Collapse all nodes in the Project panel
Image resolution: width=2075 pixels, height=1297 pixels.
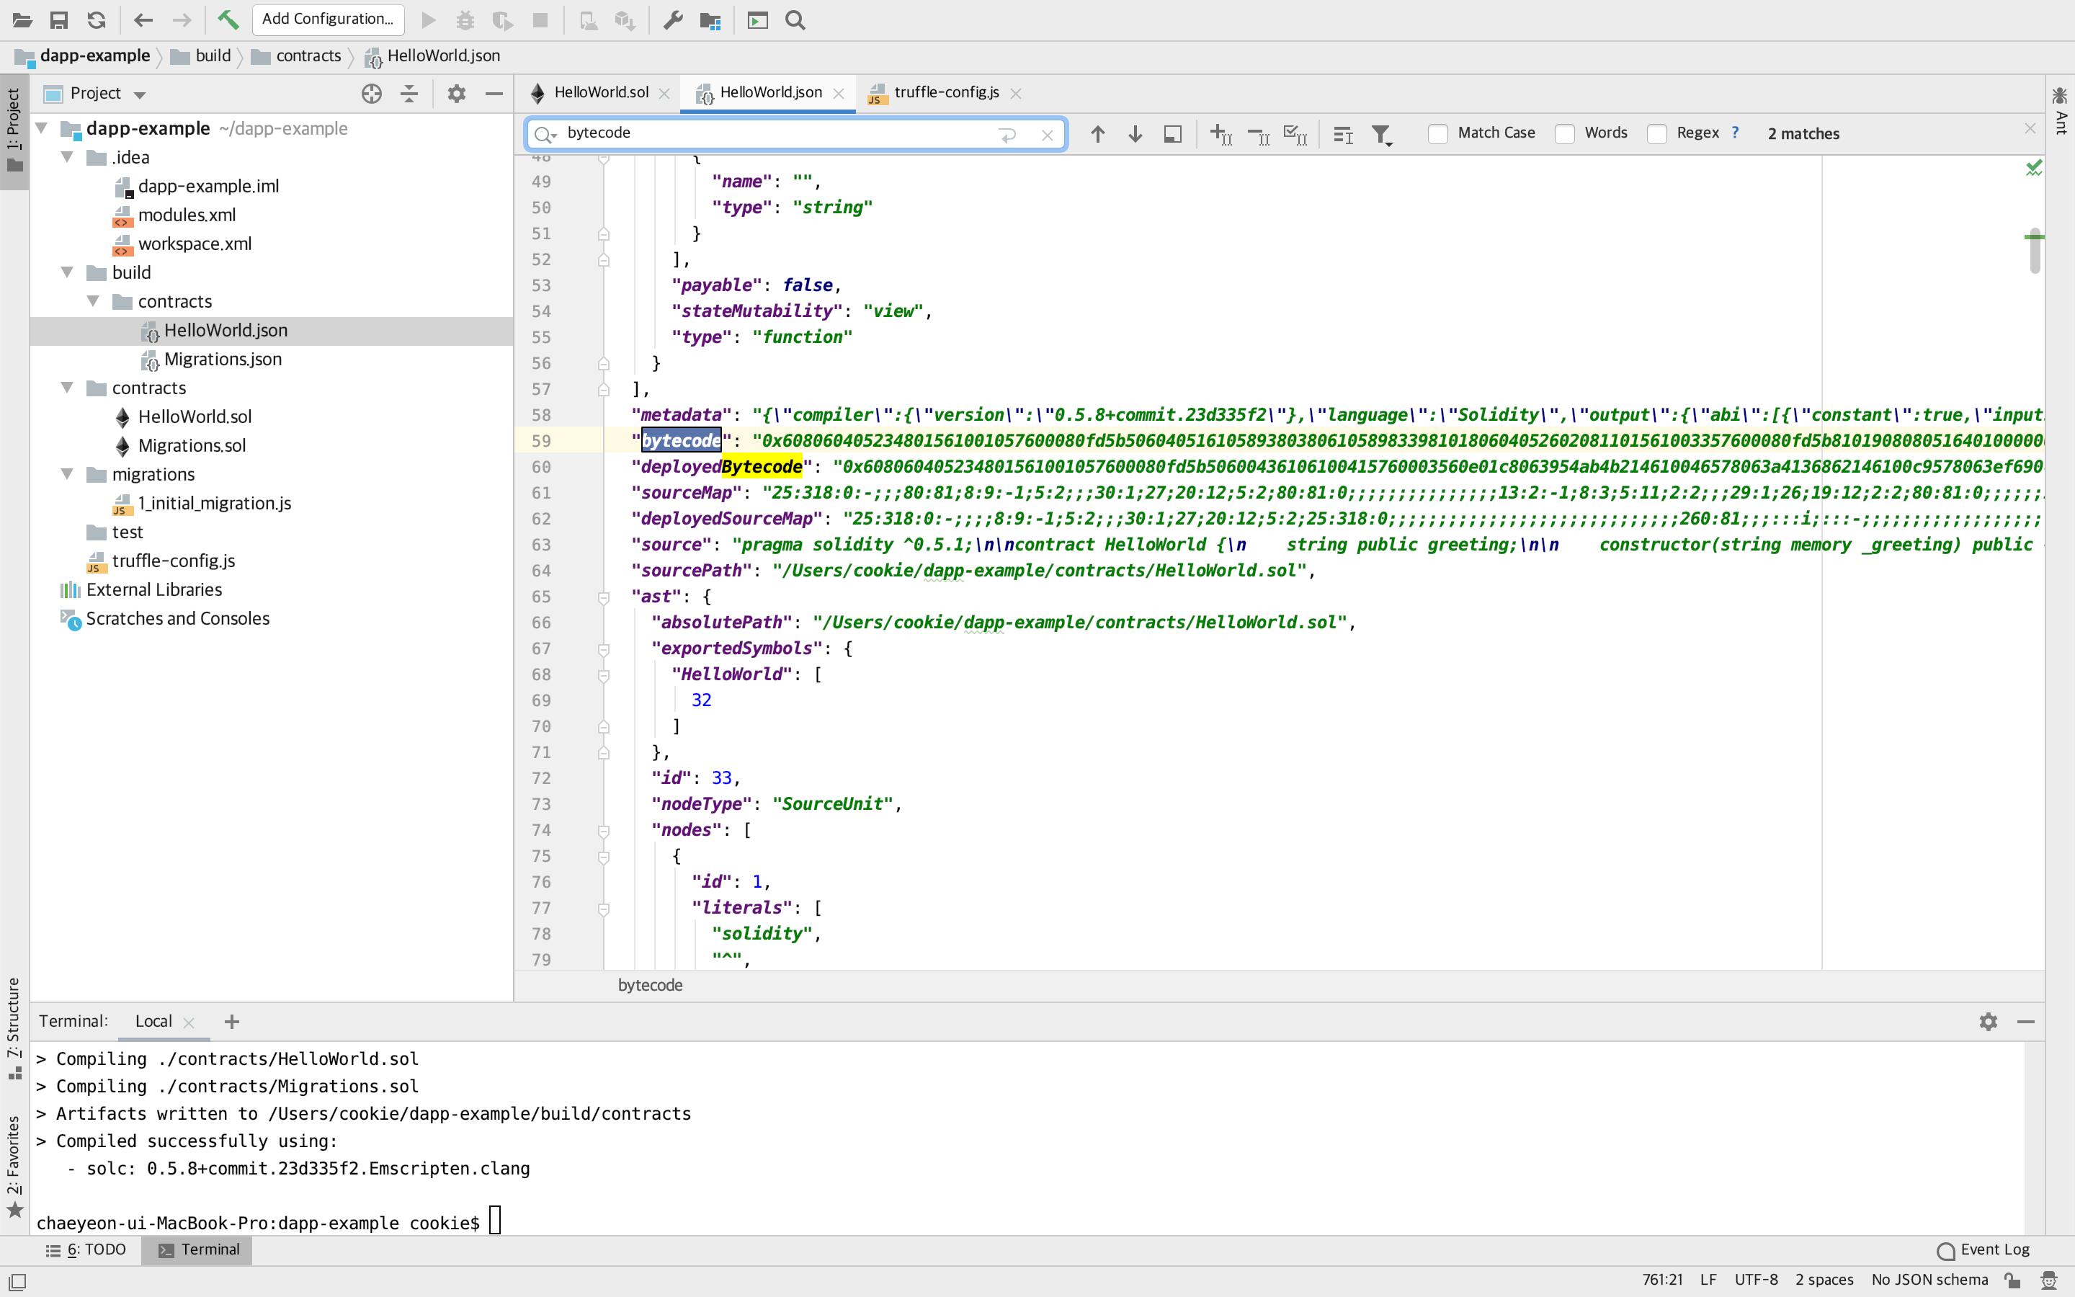click(x=410, y=94)
